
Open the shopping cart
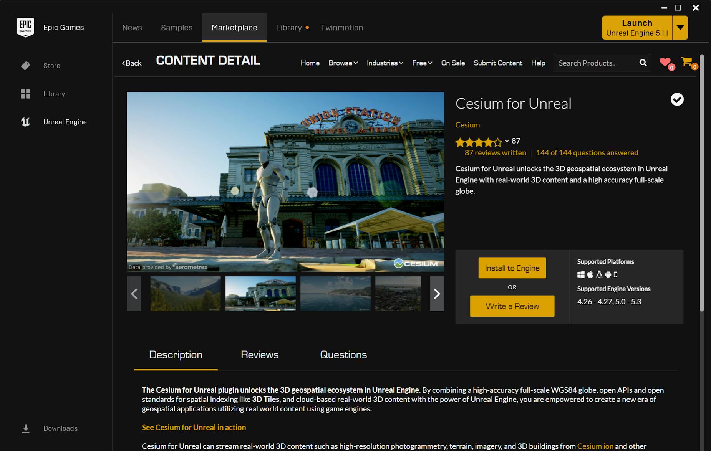(687, 62)
